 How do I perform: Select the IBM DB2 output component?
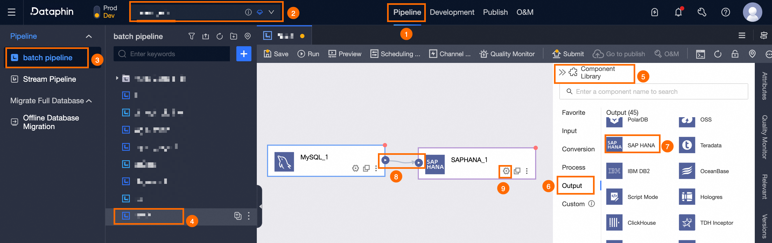point(628,171)
